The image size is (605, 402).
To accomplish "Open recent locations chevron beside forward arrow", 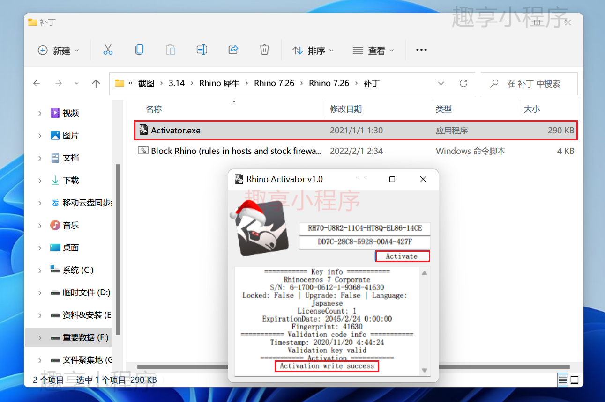I will 77,83.
